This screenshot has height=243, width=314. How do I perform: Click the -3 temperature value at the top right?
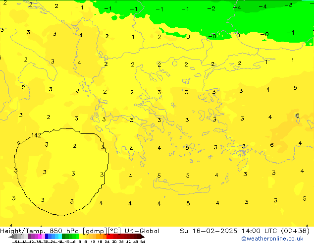pyautogui.click(x=289, y=5)
